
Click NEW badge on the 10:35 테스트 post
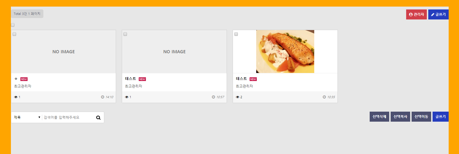[253, 79]
